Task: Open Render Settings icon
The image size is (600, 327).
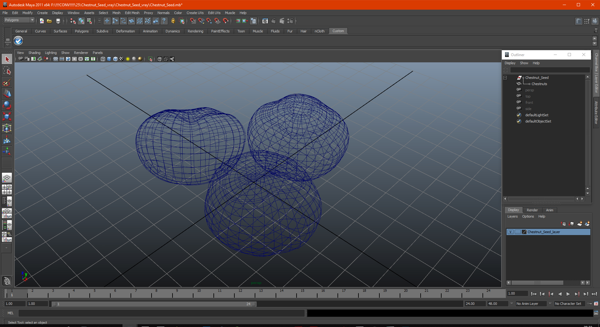Action: (x=290, y=21)
